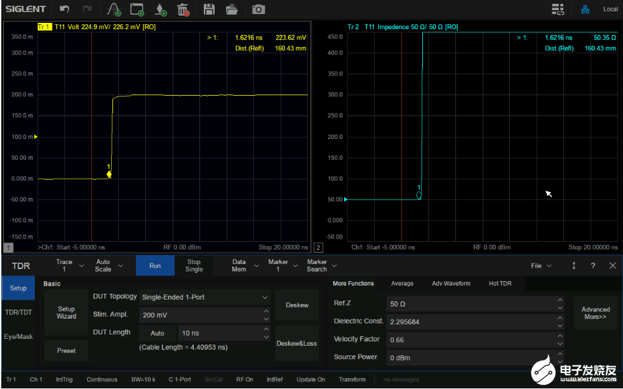Image resolution: width=623 pixels, height=389 pixels.
Task: Decrease Dielectric Const. with the down arrow
Action: (560, 326)
